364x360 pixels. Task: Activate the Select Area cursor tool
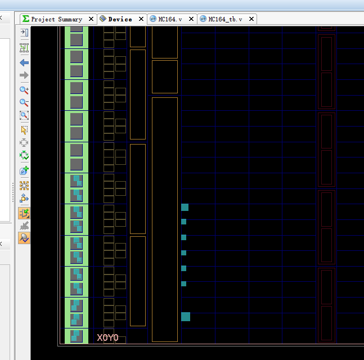click(24, 130)
